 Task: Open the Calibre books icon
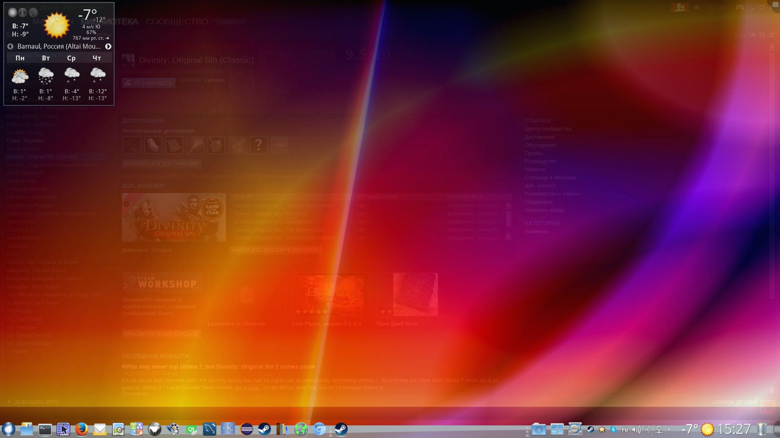pyautogui.click(x=282, y=429)
